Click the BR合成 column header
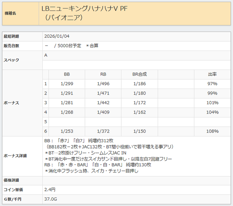The width and height of the screenshot is (233, 206). (x=139, y=74)
